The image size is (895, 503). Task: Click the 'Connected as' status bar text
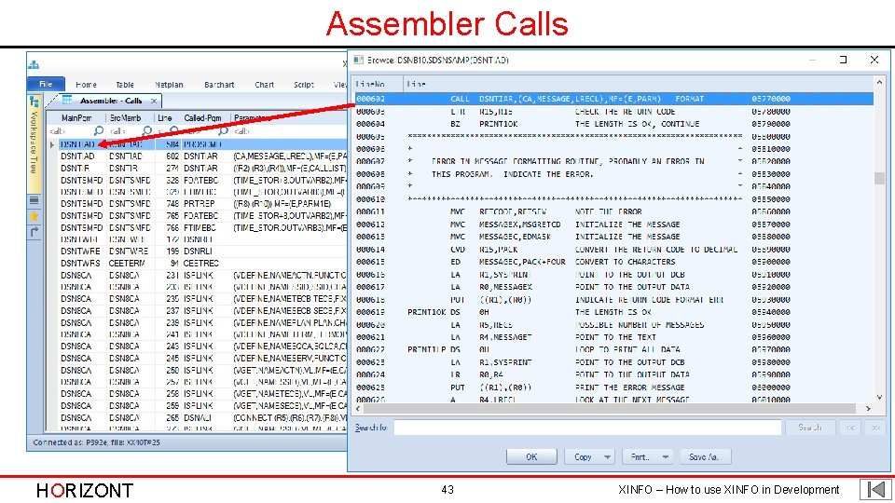click(96, 442)
